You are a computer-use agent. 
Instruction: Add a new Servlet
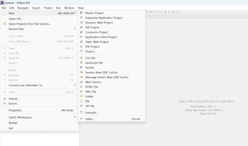pyautogui.click(x=112, y=68)
